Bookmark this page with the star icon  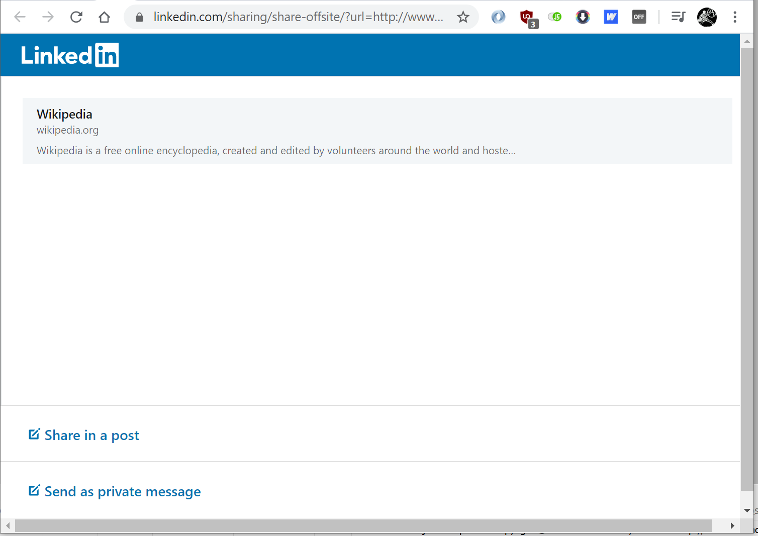pos(463,17)
